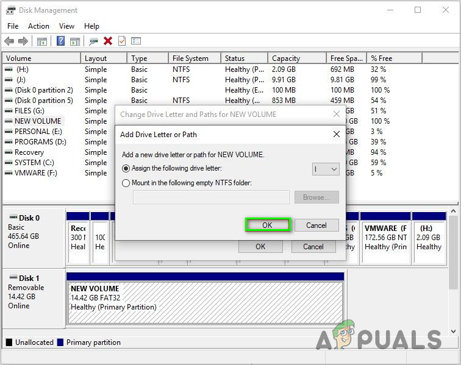The width and height of the screenshot is (461, 365).
Task: Click the Forward arrow toolbar icon
Action: [x=23, y=41]
